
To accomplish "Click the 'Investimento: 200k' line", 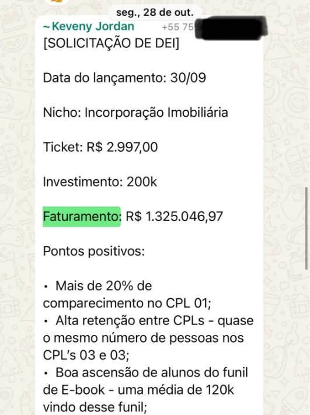I will 100,182.
